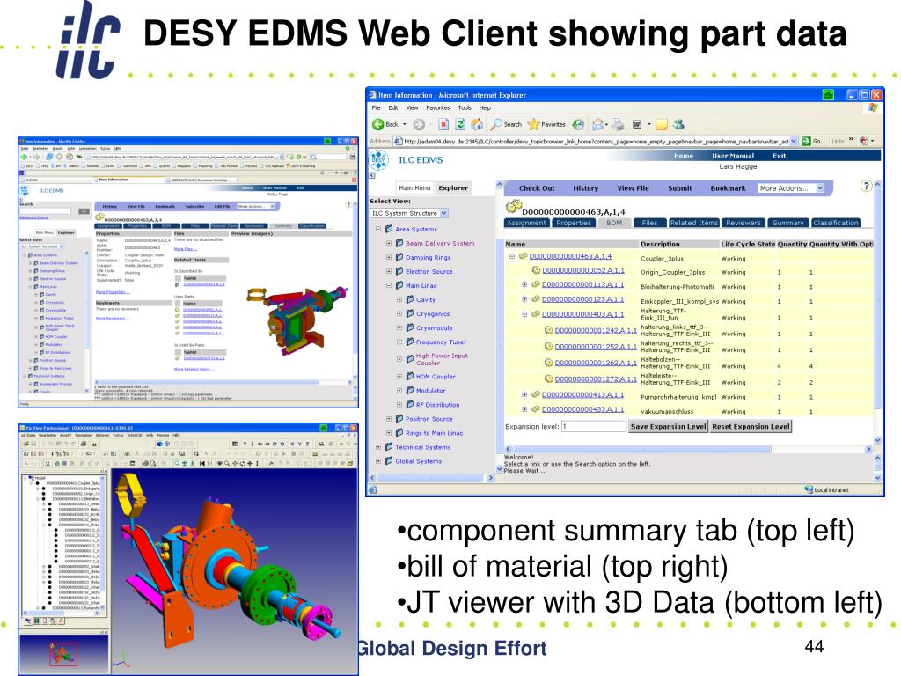Click the navigation tree horizontal scrollbar
The image size is (901, 676).
tap(429, 478)
